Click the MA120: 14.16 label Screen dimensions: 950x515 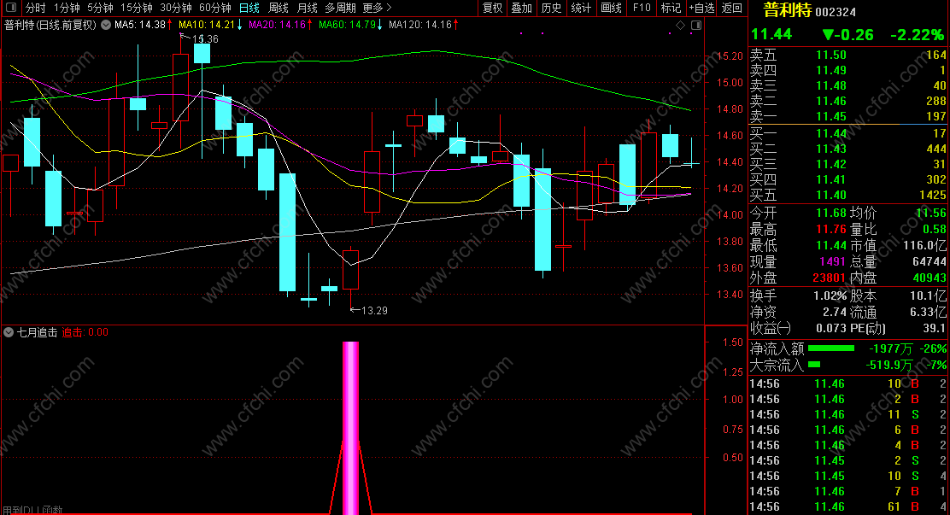click(419, 25)
